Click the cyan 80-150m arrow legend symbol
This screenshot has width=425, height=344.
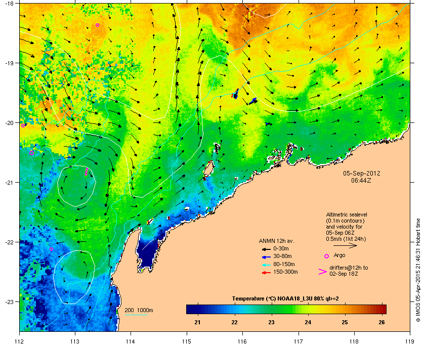pos(266,265)
